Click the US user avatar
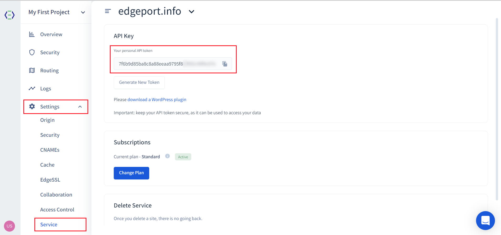 click(x=9, y=226)
